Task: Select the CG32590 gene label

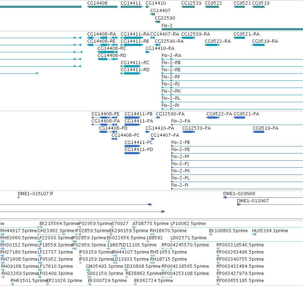Action: (165, 18)
